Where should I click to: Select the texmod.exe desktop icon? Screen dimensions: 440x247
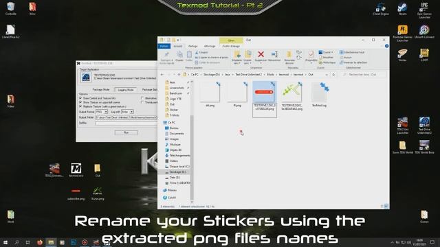pyautogui.click(x=76, y=170)
